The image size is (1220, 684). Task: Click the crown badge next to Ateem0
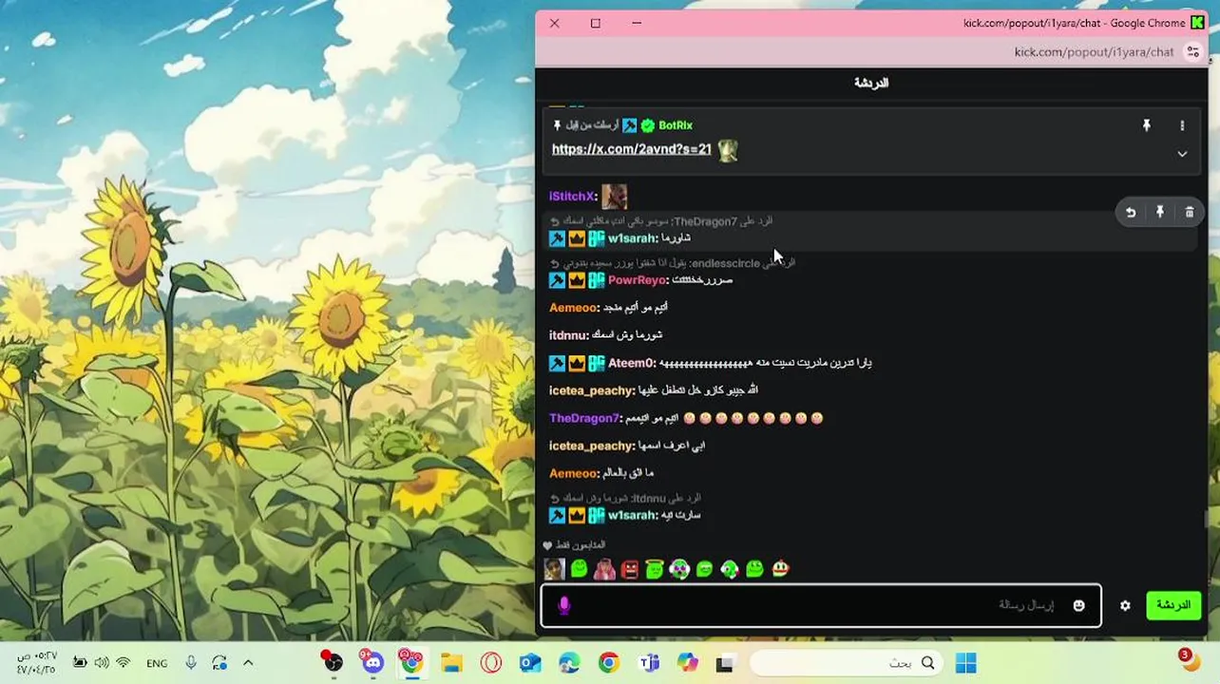[x=577, y=363]
